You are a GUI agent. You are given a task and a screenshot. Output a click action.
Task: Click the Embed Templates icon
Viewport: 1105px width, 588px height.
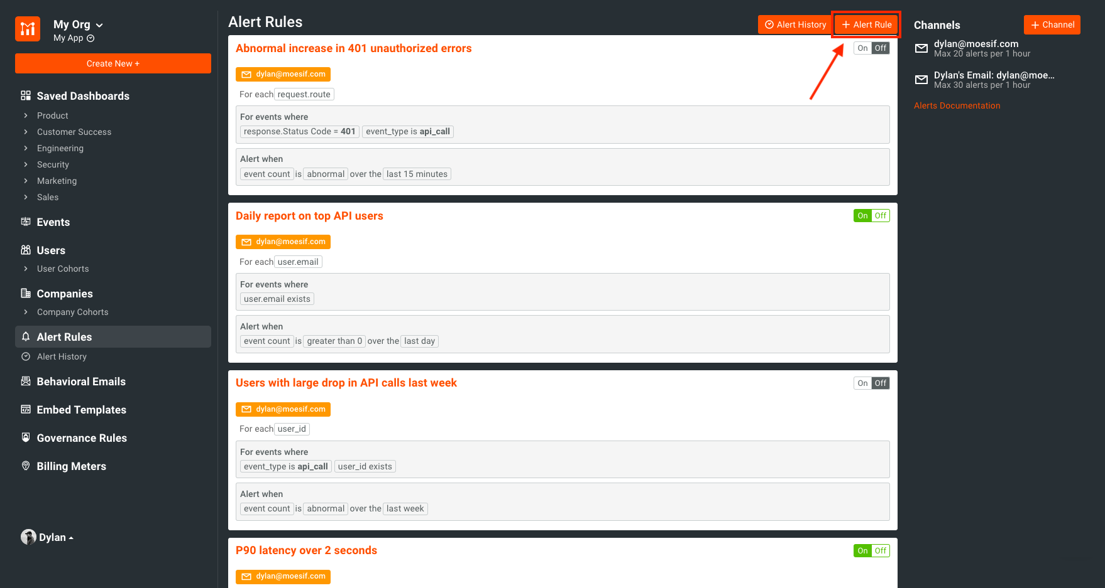pos(26,409)
